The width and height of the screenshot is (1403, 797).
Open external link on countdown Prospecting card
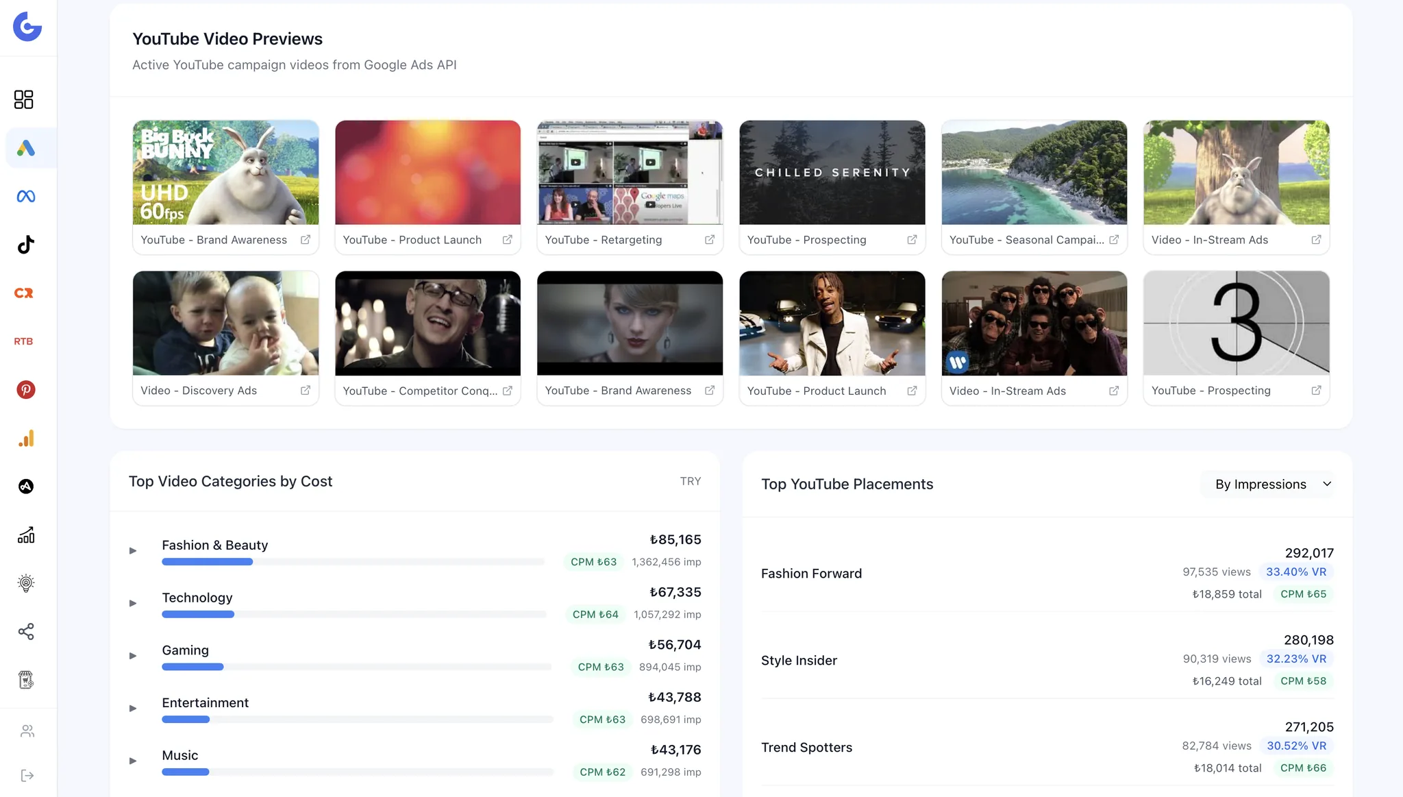point(1316,391)
